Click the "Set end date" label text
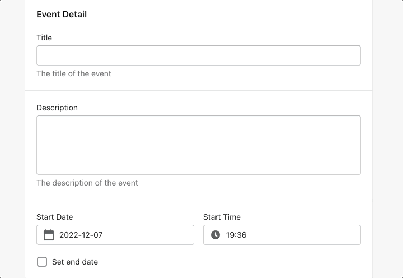This screenshot has width=403, height=278. pos(75,262)
